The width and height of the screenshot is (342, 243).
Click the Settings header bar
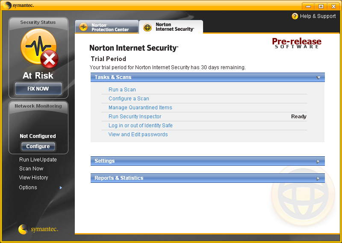(208, 161)
